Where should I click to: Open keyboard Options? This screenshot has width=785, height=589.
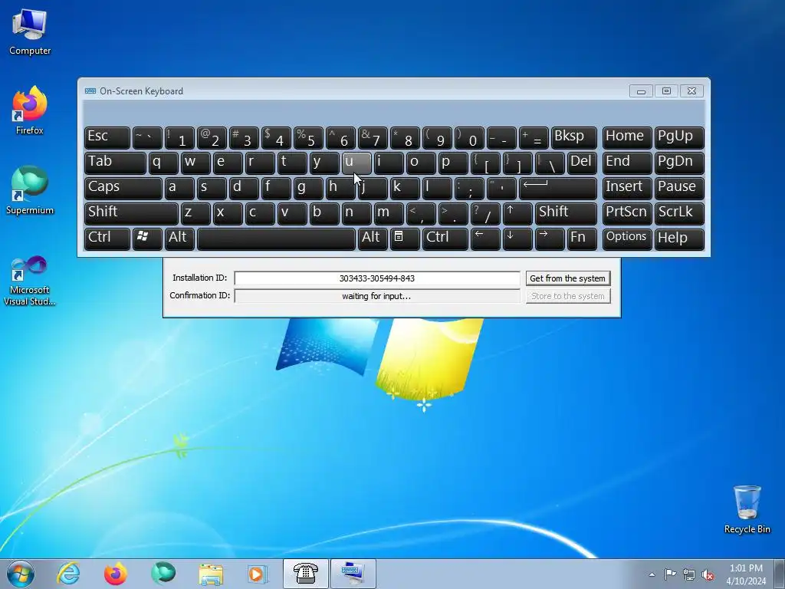627,239
